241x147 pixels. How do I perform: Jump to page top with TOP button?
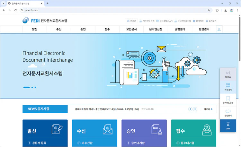(x=228, y=126)
